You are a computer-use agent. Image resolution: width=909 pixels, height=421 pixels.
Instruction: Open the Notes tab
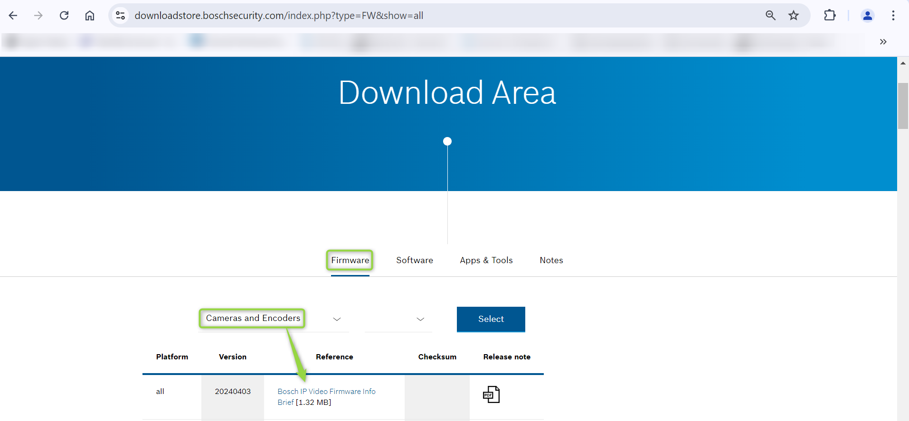pos(551,260)
